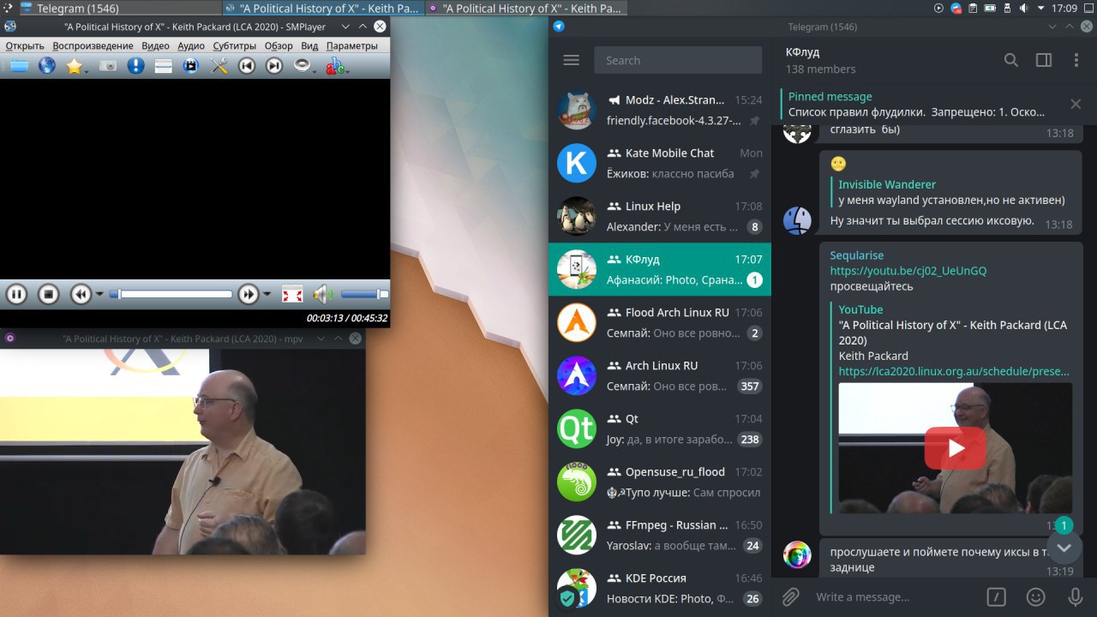Open lca2020.linux.org.au schedule link
Image resolution: width=1097 pixels, height=617 pixels.
point(954,372)
